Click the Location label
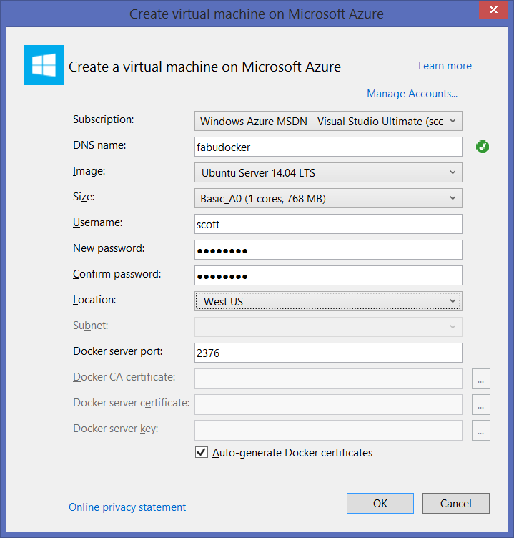 (x=94, y=300)
